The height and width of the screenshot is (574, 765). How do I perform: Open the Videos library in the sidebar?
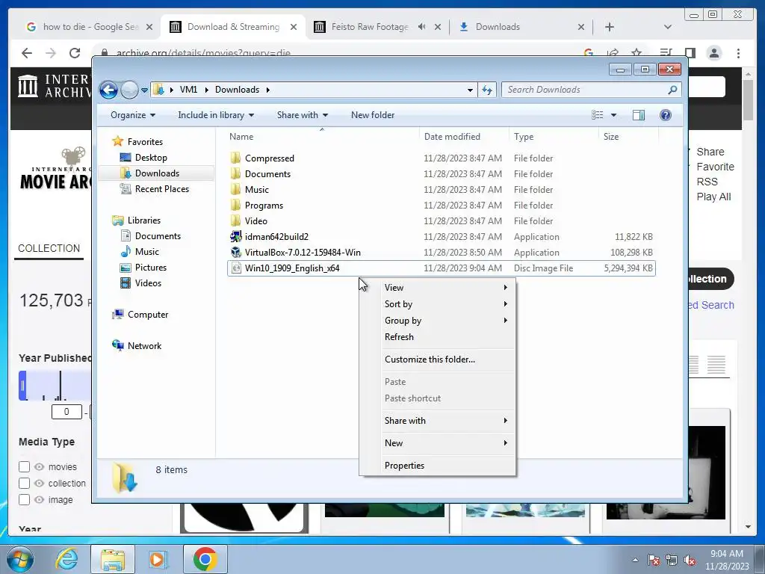click(148, 283)
